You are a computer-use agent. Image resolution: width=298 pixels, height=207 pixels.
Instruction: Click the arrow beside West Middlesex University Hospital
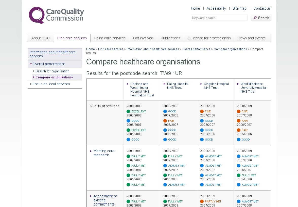[x=238, y=84]
